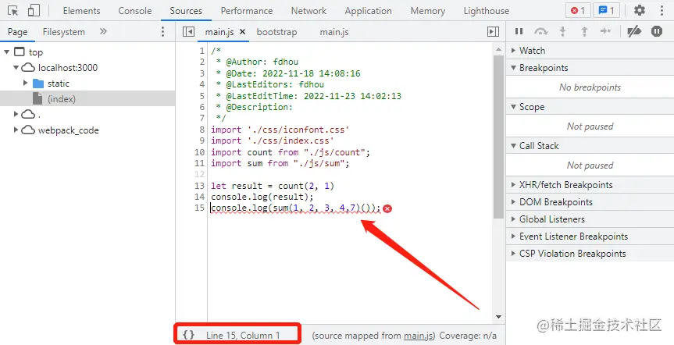Switch to the bootstrap editor tab

pos(276,32)
